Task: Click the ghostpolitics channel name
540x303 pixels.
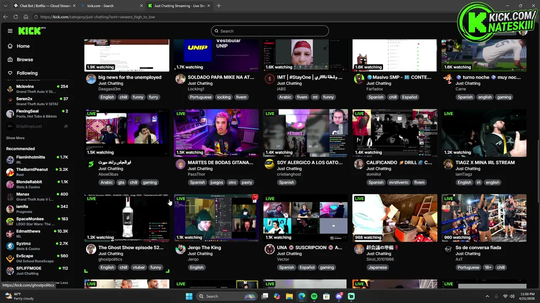Action: pos(110,260)
